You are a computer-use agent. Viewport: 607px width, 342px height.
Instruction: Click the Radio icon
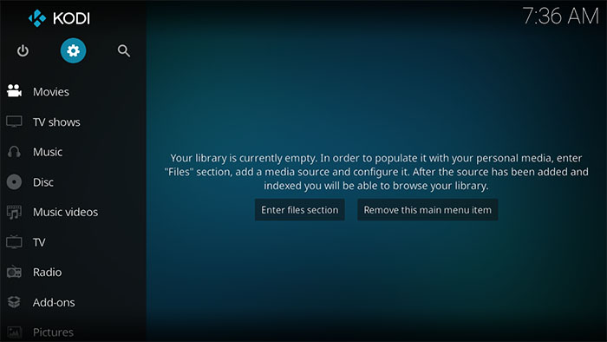coord(15,273)
